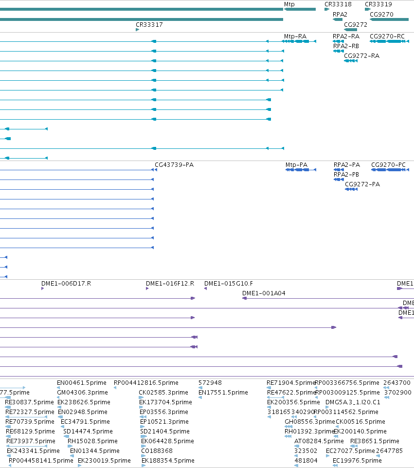Click EST RH01392.3prime
This screenshot has height=468, width=414.
click(309, 432)
